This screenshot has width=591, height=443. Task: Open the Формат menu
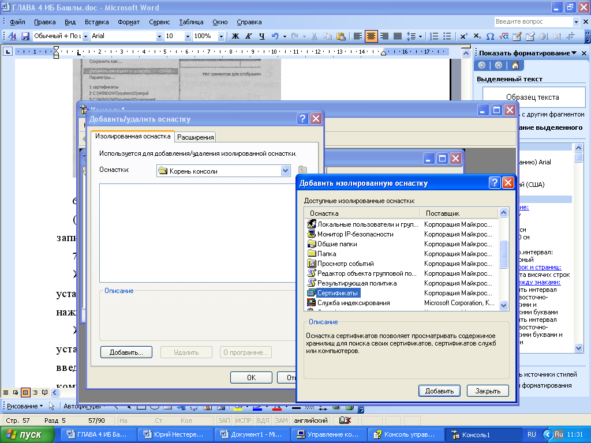tap(129, 22)
